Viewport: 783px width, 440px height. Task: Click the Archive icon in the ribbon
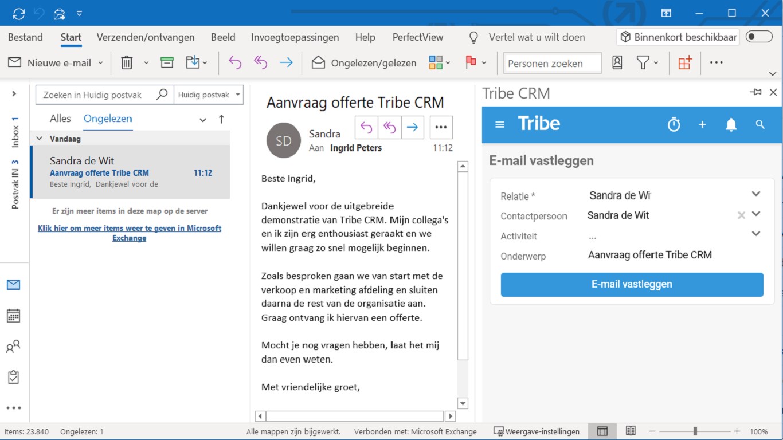167,63
